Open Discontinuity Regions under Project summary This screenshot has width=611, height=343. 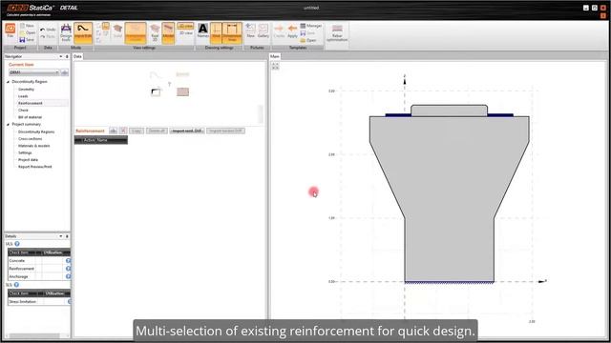click(36, 131)
